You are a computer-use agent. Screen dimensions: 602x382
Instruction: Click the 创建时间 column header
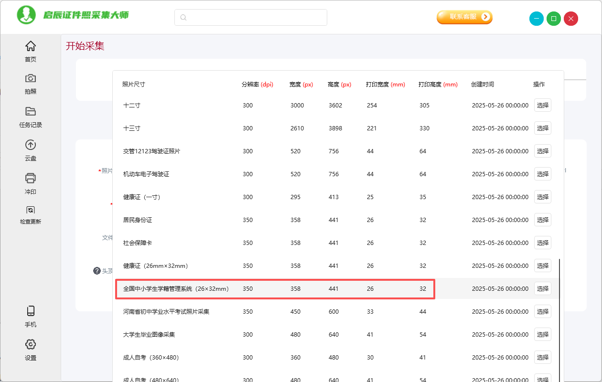tap(483, 85)
